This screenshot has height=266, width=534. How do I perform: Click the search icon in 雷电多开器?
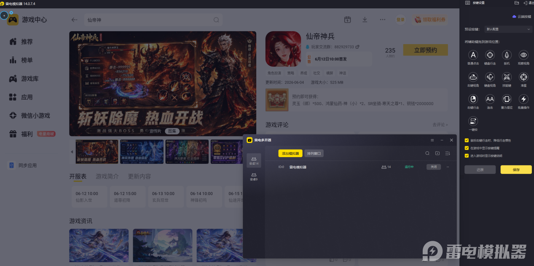tap(427, 153)
